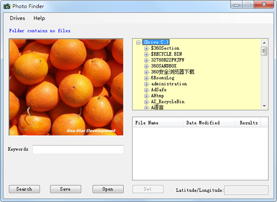Click the Photo Finder camera icon in title bar
Viewport: 277px width, 202px height.
click(6, 6)
